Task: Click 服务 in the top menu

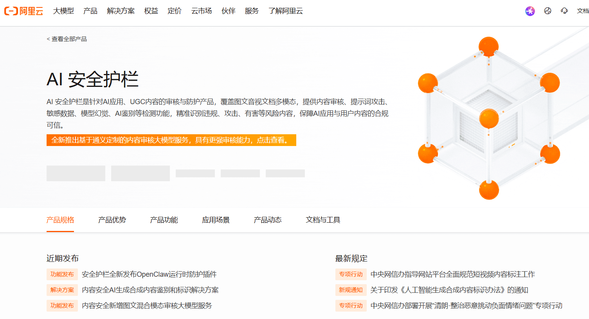Action: pyautogui.click(x=252, y=11)
